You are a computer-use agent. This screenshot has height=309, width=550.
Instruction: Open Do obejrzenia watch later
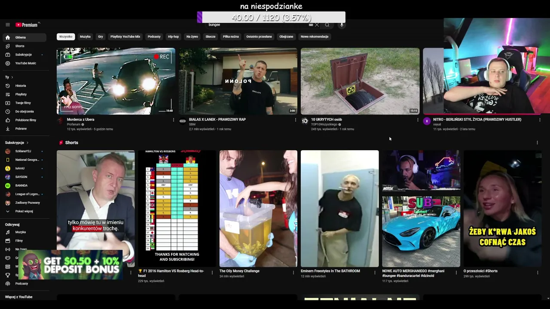[x=24, y=112]
